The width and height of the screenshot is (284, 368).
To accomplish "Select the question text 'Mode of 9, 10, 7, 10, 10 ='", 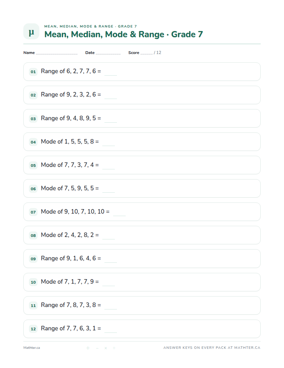I will 75,212.
